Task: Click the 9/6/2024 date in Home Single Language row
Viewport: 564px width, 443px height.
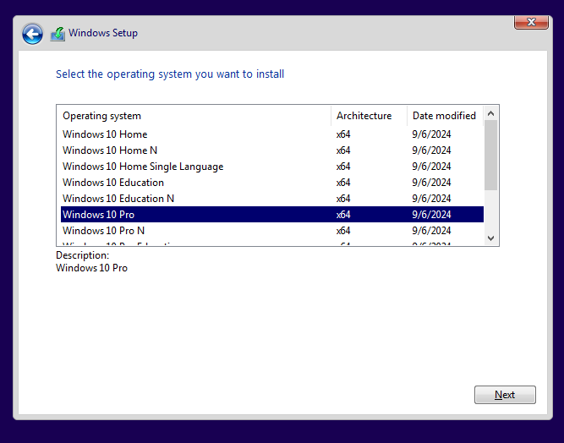Action: point(431,167)
